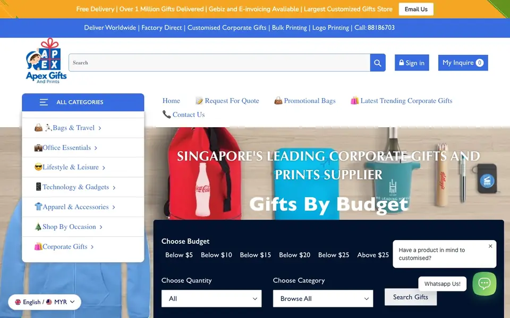Screen dimensions: 510x318
Task: Open the My Inquire button
Action: (x=463, y=63)
